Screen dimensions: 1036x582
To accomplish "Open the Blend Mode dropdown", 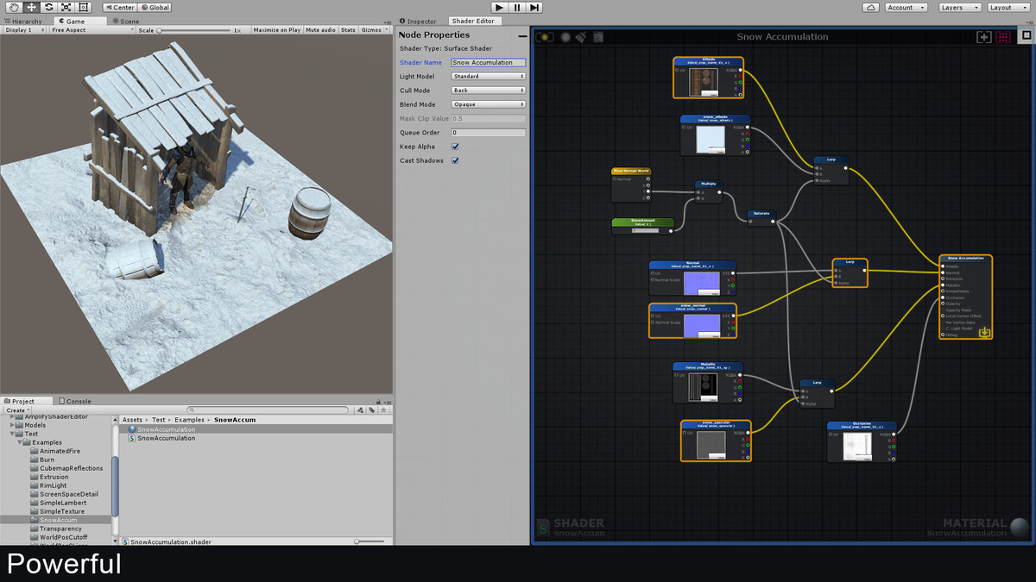I will tap(488, 104).
